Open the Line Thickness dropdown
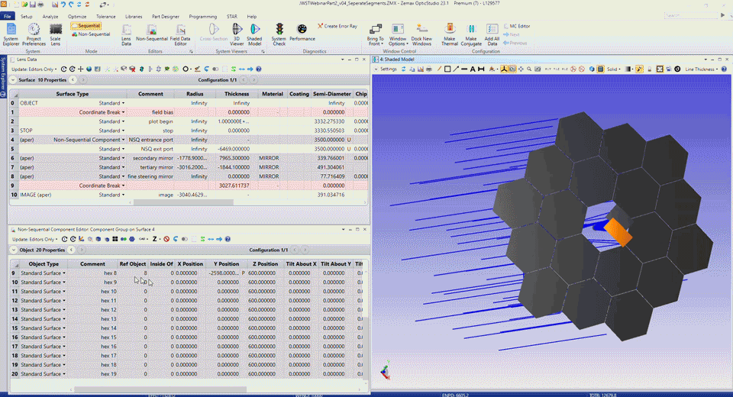The height and width of the screenshot is (397, 733). coord(702,69)
